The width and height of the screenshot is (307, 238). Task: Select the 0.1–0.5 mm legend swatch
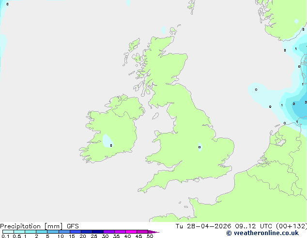[8, 232]
